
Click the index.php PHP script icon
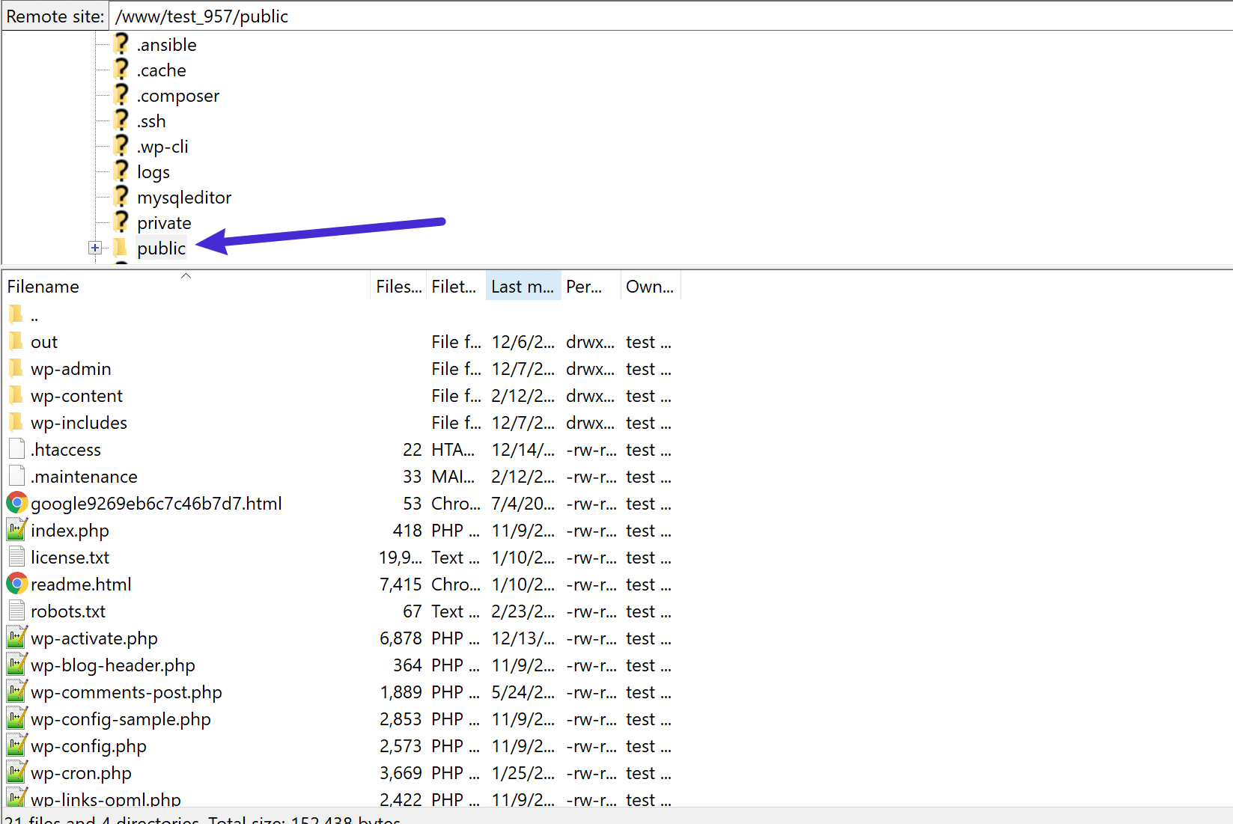tap(16, 530)
